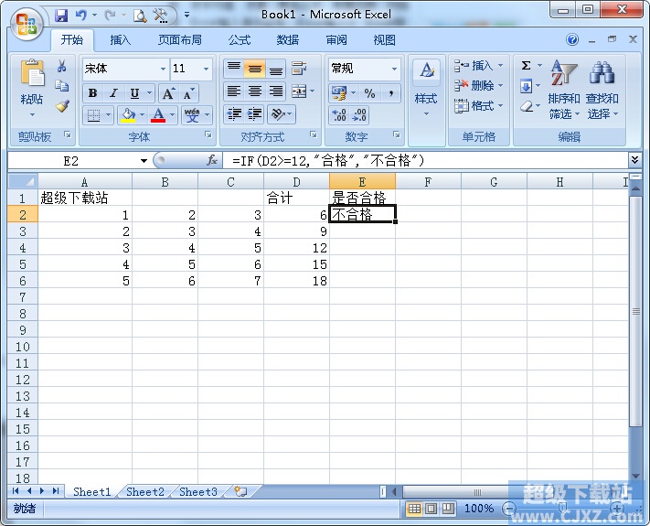Click the Format Painter brush icon

pos(62,106)
